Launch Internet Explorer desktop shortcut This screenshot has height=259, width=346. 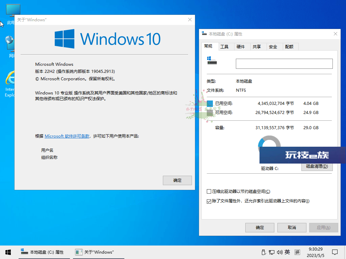(x=10, y=84)
